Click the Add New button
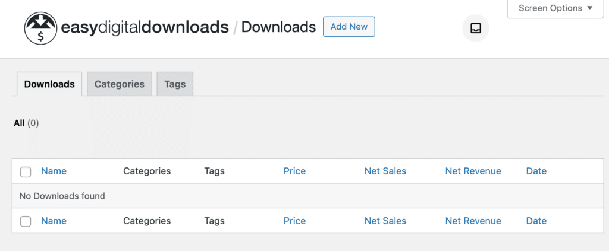The width and height of the screenshot is (609, 251). [349, 27]
